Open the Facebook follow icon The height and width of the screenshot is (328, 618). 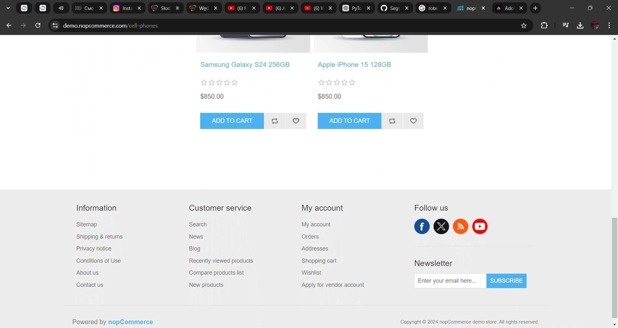coord(422,226)
